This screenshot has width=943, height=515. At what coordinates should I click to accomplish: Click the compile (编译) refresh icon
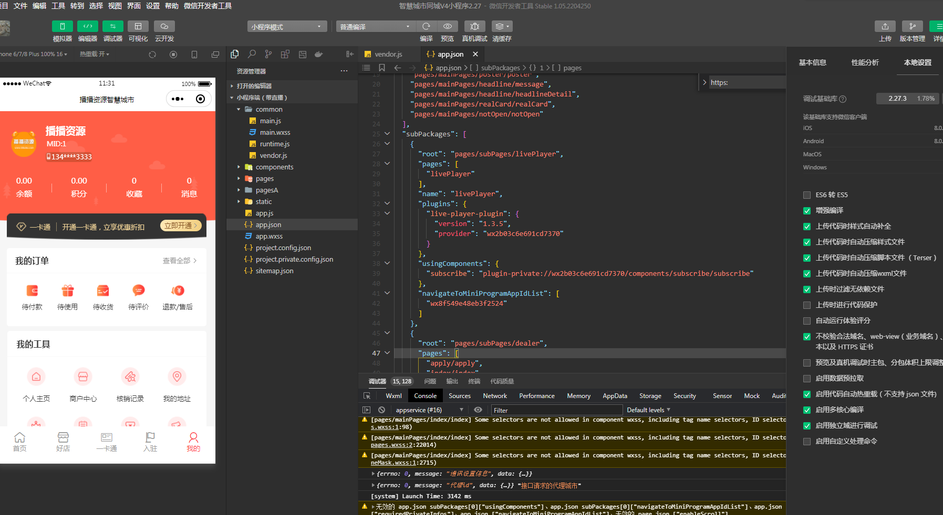(426, 26)
